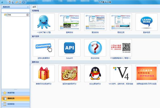Viewport: 160px width, 108px height.
Task: Click the help question mark toolbar icon
Action: point(23,2)
